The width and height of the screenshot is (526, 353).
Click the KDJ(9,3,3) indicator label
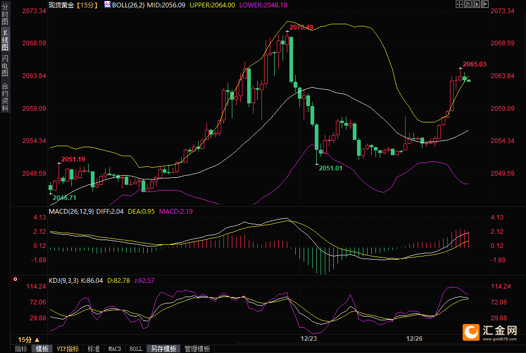click(64, 281)
